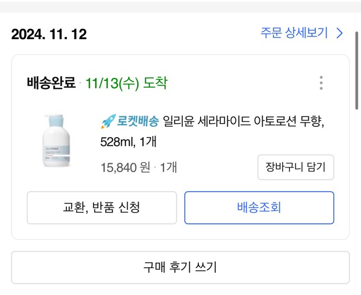Screen dimensions: 361x295
Task: Click the 15,840 원 price text
Action: point(125,167)
